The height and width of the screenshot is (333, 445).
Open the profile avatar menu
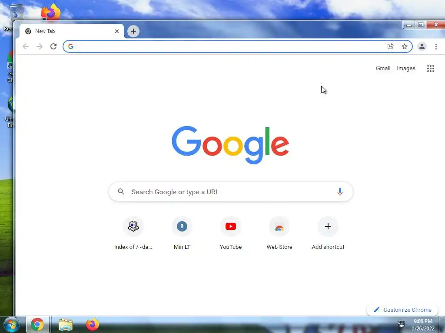click(422, 46)
